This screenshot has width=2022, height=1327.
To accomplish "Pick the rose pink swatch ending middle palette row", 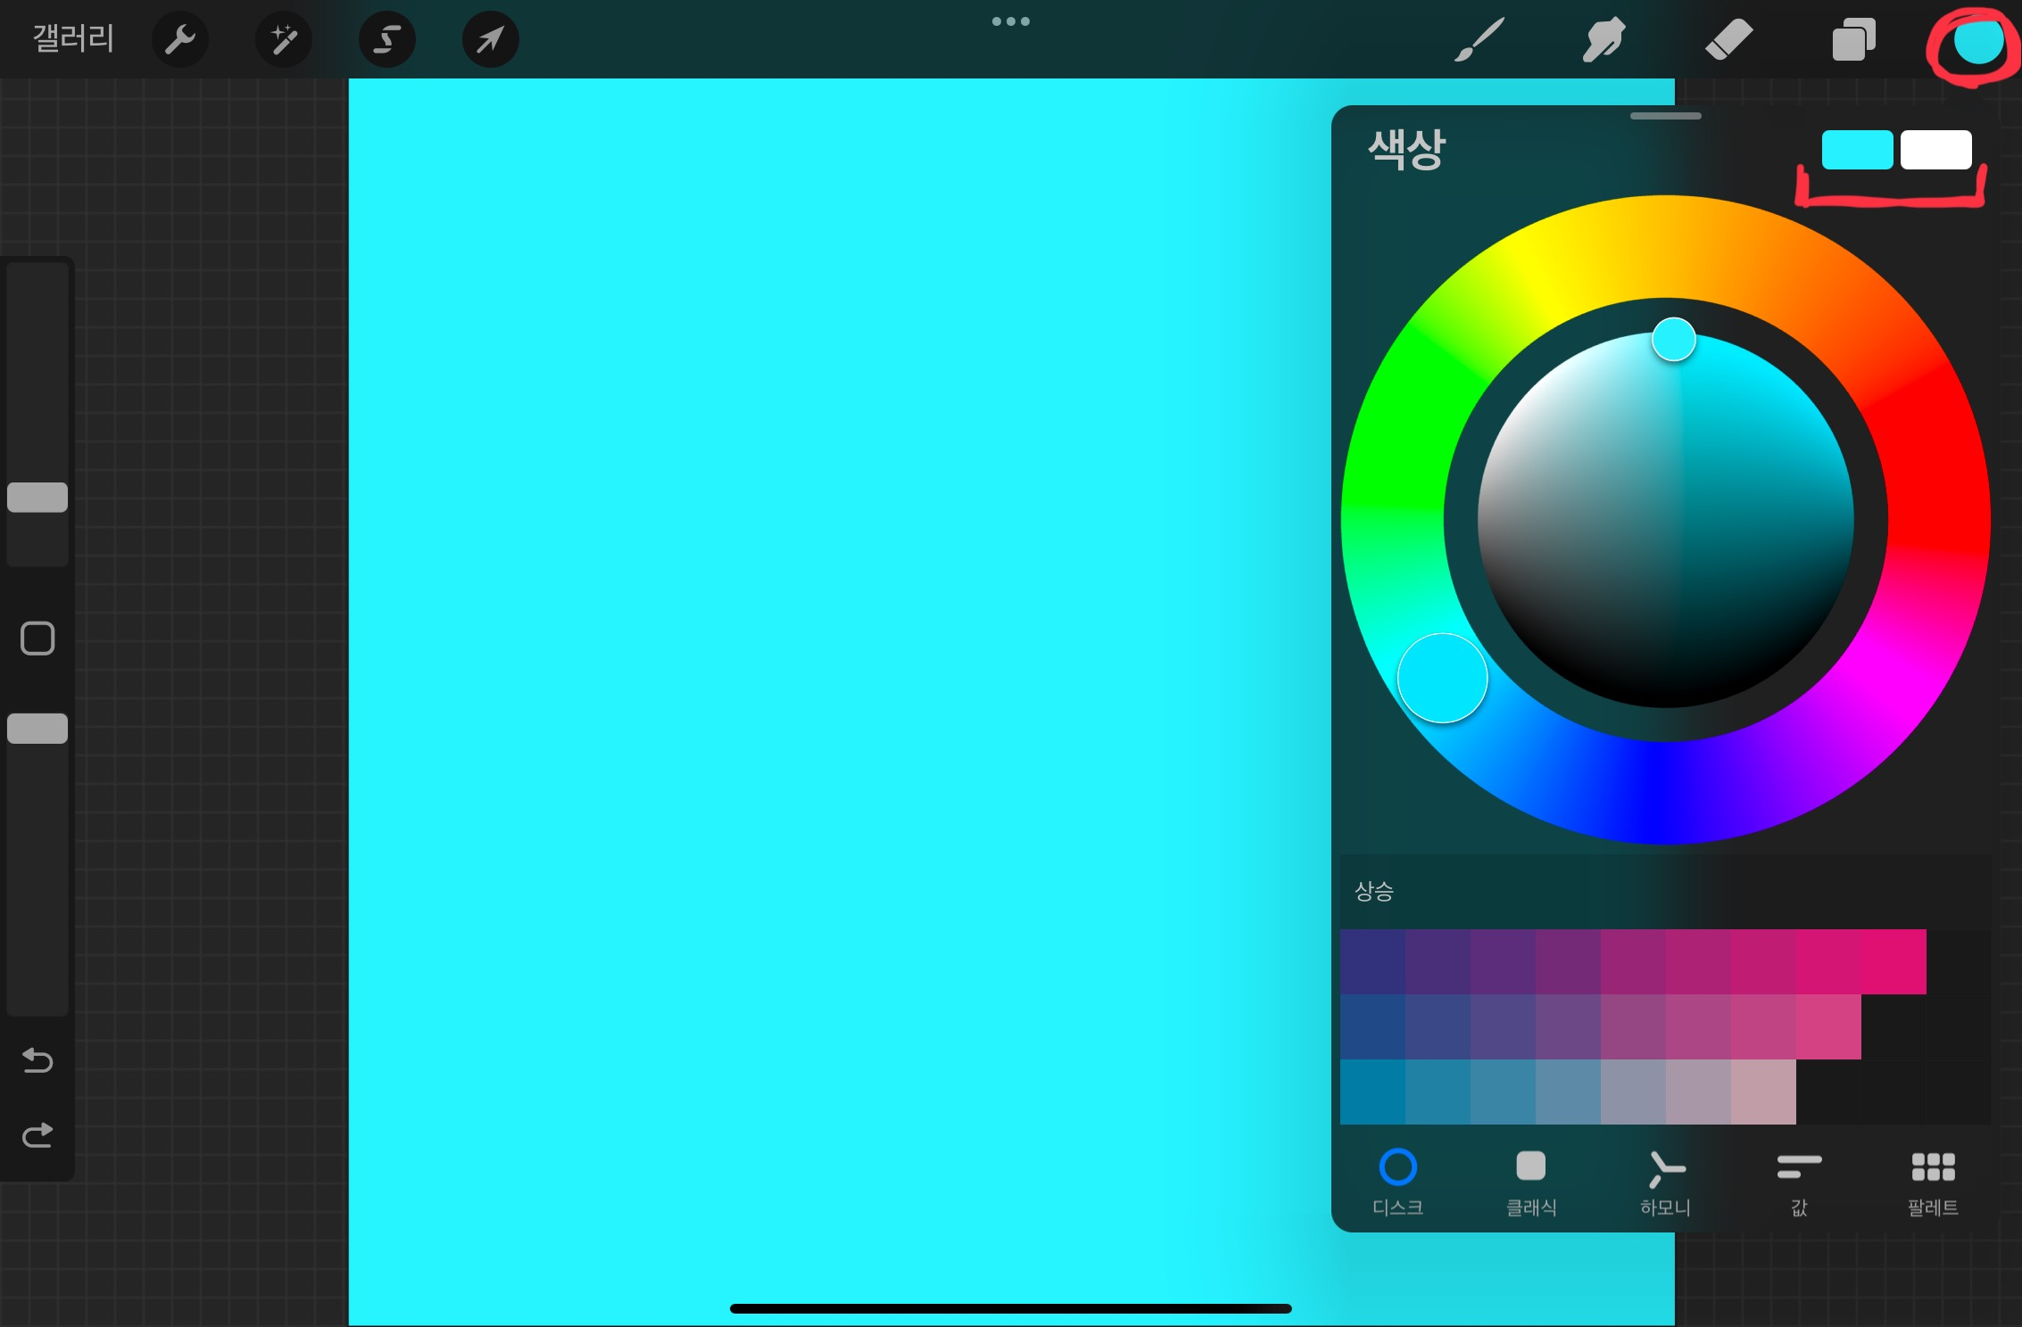I will 1828,1026.
